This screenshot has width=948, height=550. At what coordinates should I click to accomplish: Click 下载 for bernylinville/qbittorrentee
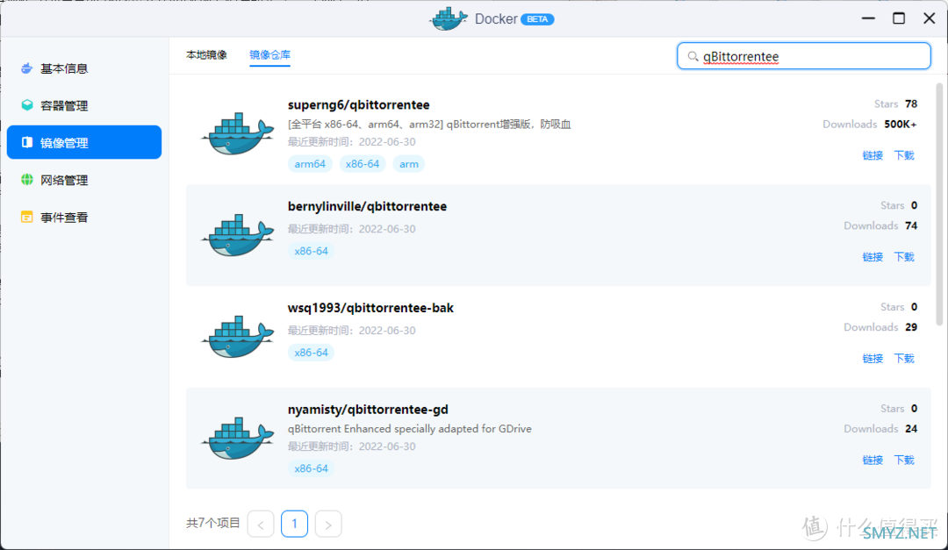904,257
